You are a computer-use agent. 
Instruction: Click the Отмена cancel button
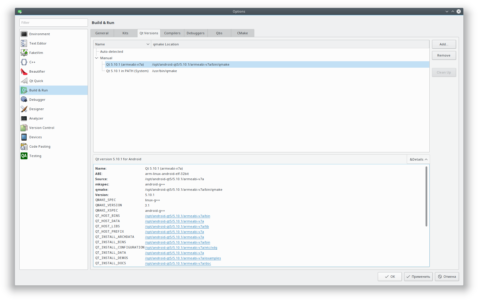click(x=447, y=277)
